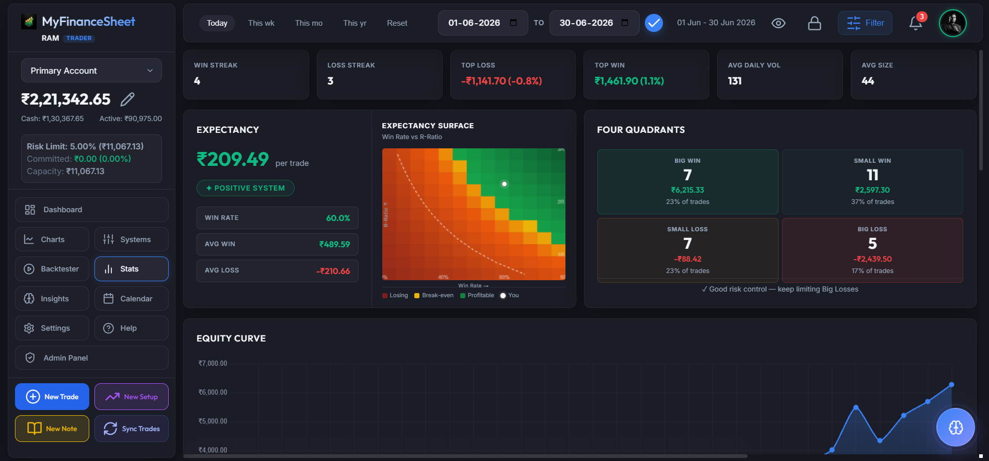Screen dimensions: 989x461
Task: Click AVG DAILY VOL card
Action: point(780,75)
